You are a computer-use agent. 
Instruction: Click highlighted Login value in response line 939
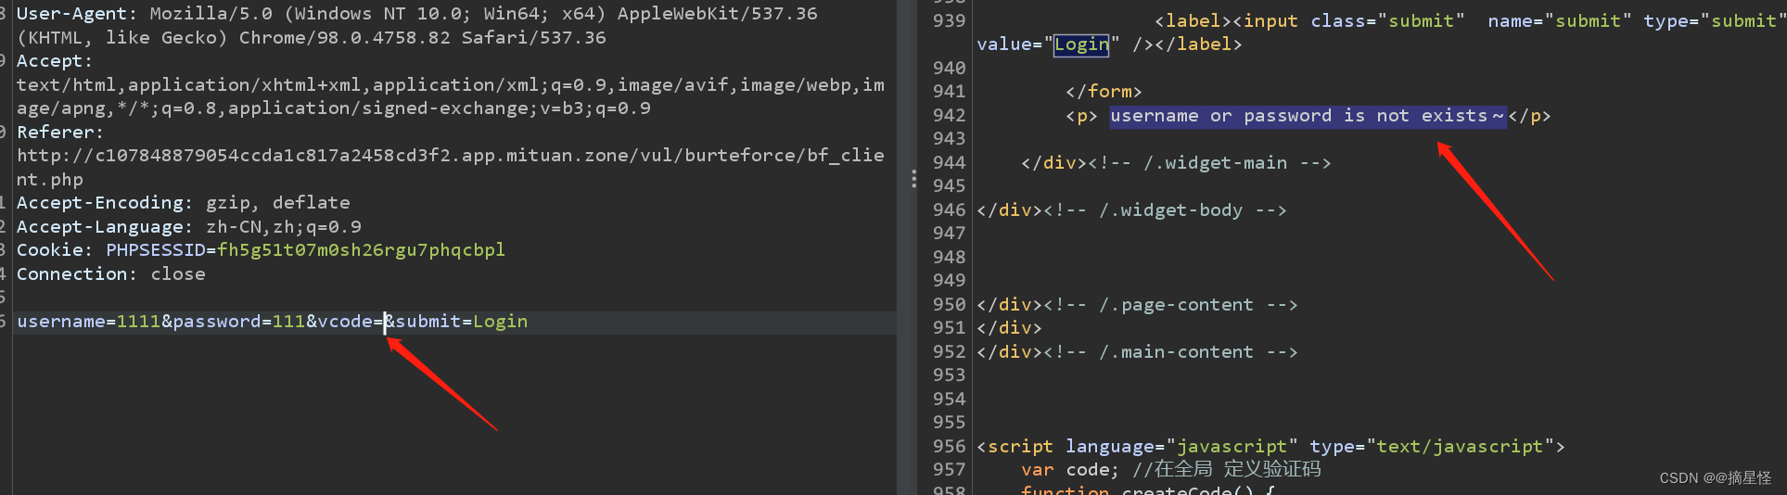[x=1081, y=44]
